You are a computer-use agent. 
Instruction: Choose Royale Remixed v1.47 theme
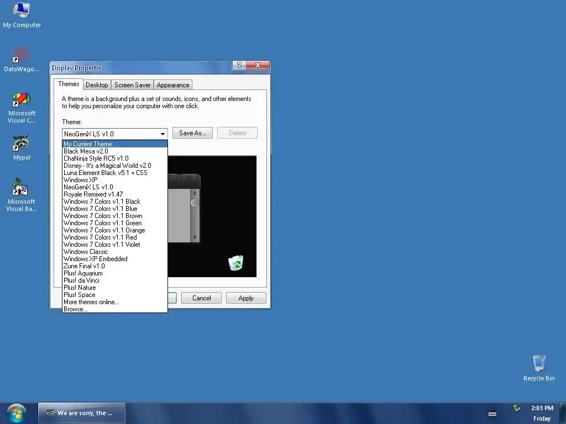[x=115, y=194]
